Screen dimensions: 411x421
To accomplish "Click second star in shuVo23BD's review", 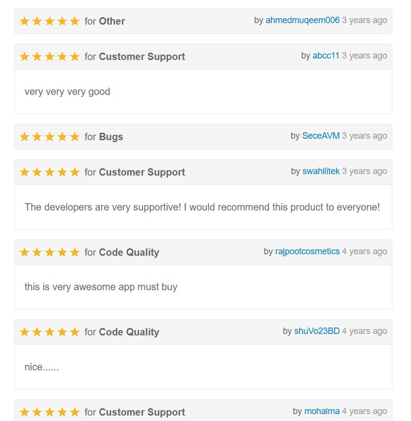I will click(37, 332).
